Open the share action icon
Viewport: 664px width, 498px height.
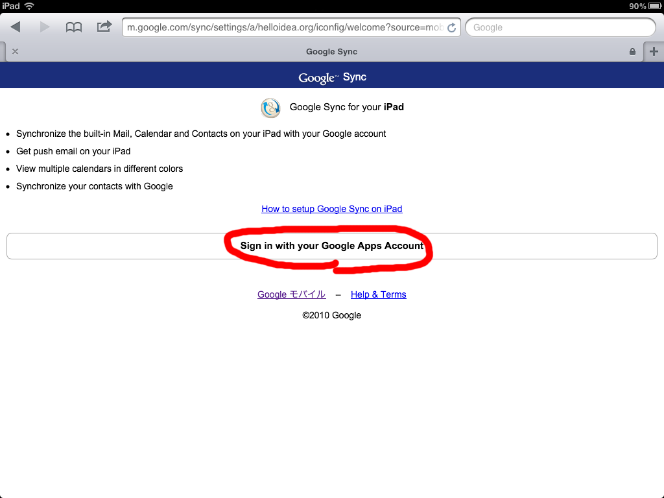click(x=104, y=27)
